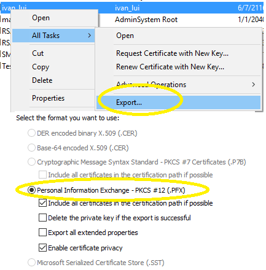Select PKCS #7 Certificates (.P7B) radio button
This screenshot has height=270, width=266.
point(31,162)
